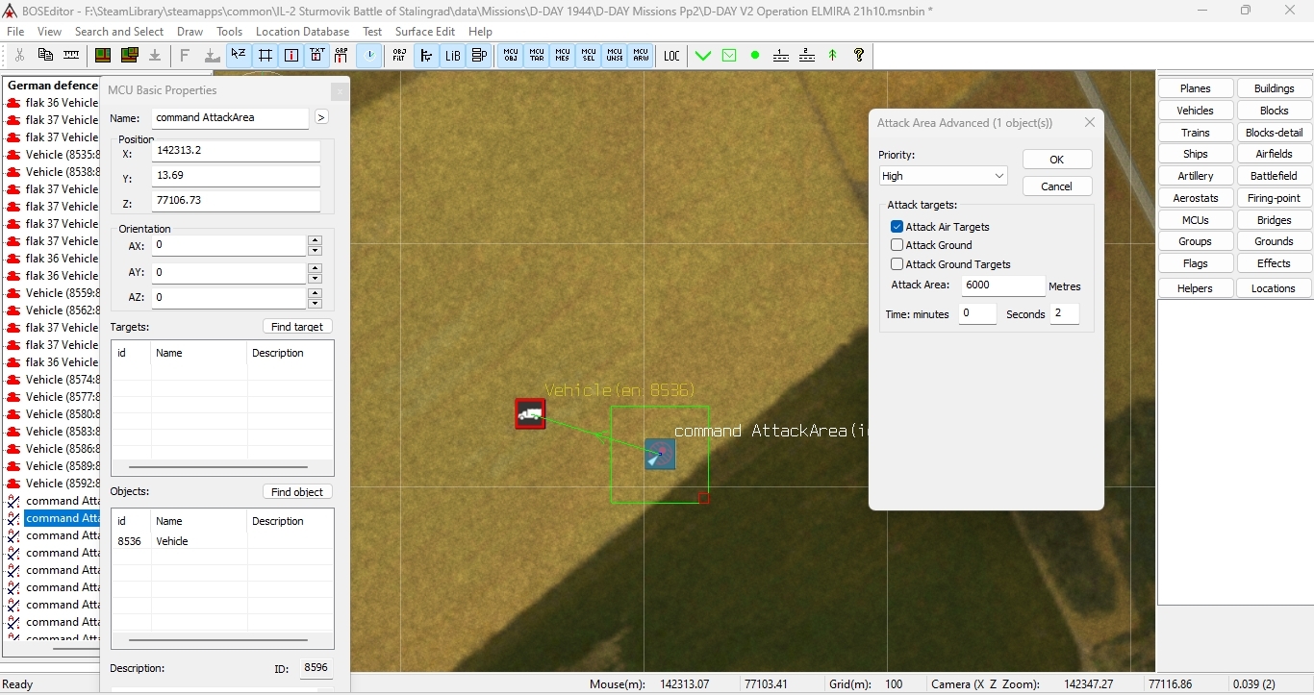Click the GRP group icon

pyautogui.click(x=341, y=56)
